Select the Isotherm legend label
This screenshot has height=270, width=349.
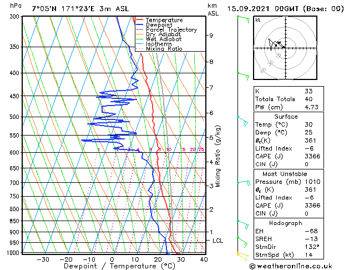(159, 44)
